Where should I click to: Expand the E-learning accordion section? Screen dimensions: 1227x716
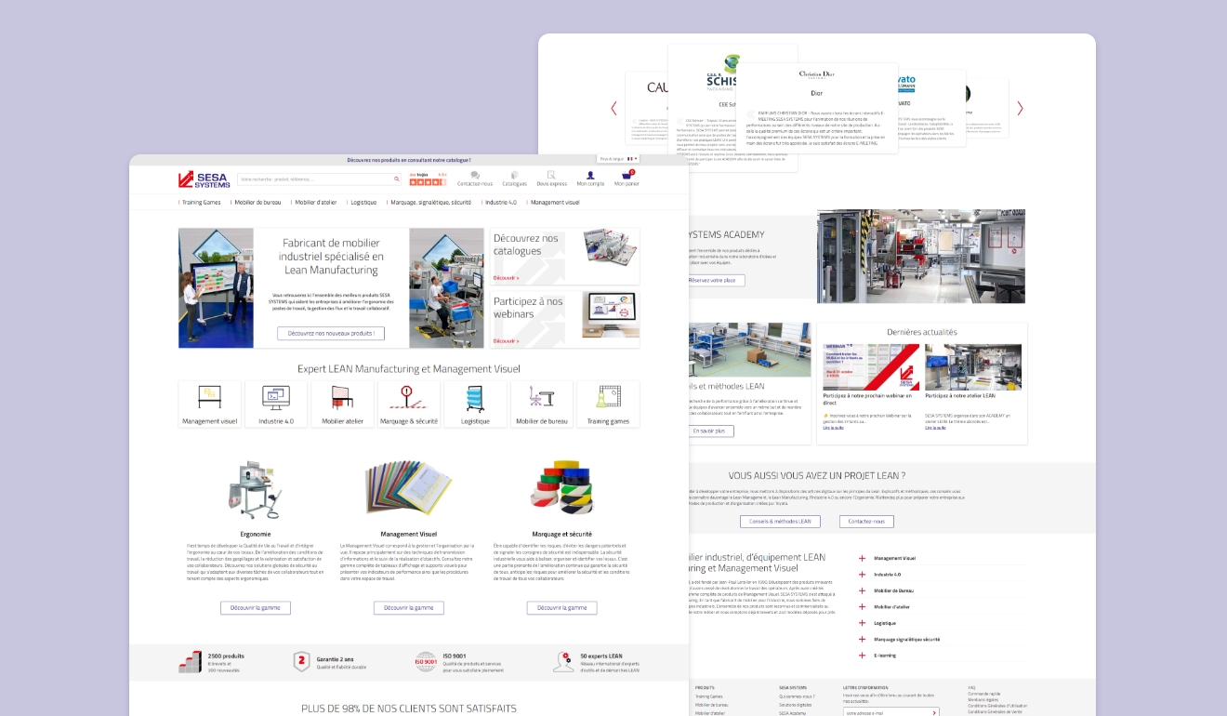pyautogui.click(x=863, y=656)
